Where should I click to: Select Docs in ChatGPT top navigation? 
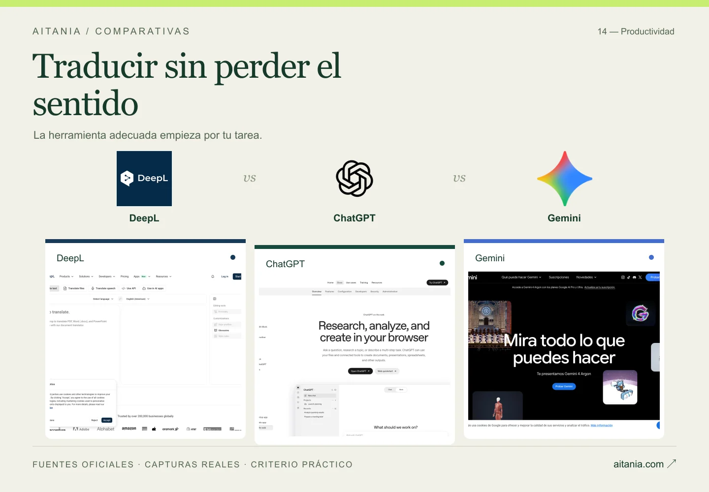pos(340,282)
